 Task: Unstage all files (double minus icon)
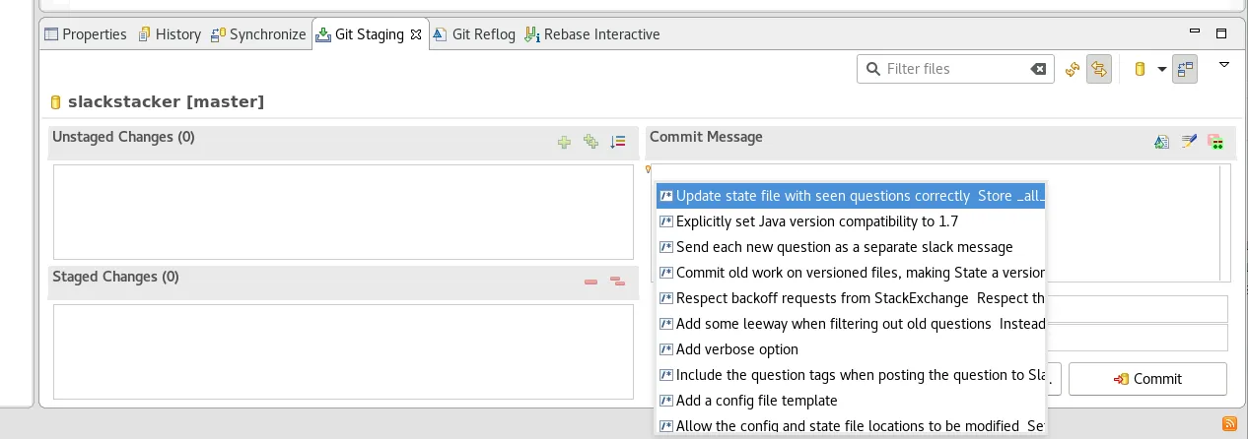pyautogui.click(x=618, y=282)
